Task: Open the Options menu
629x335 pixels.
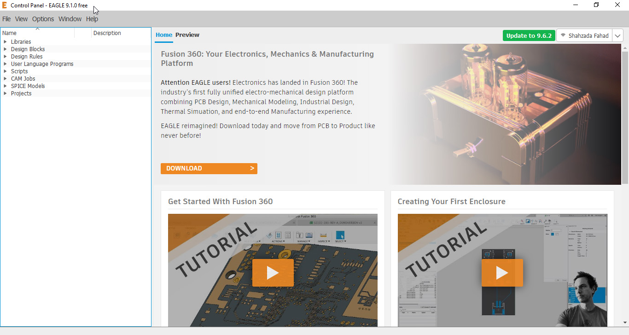Action: [x=43, y=19]
